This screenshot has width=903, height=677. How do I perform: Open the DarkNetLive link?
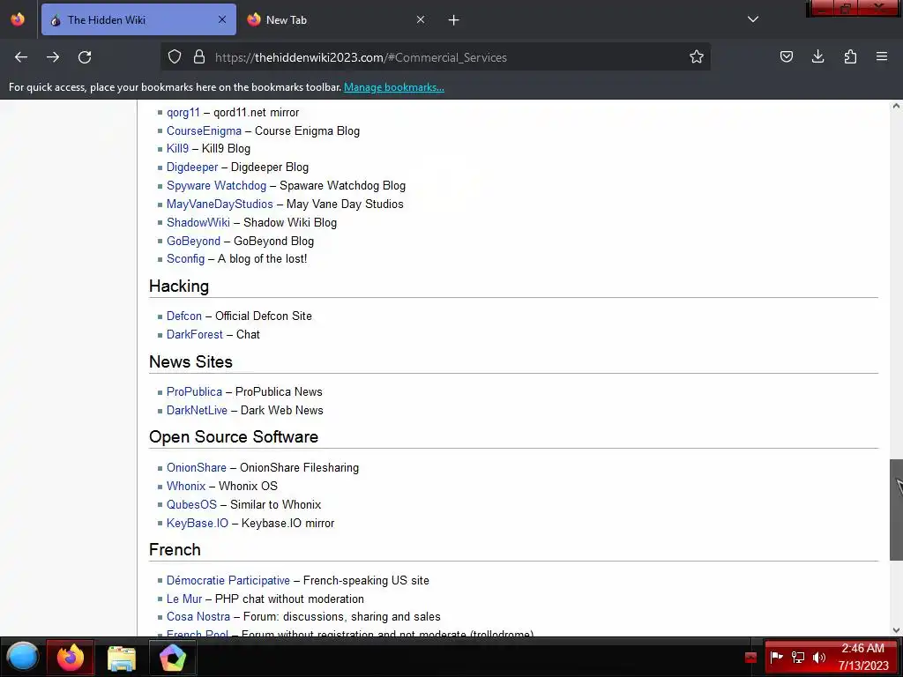(x=197, y=410)
